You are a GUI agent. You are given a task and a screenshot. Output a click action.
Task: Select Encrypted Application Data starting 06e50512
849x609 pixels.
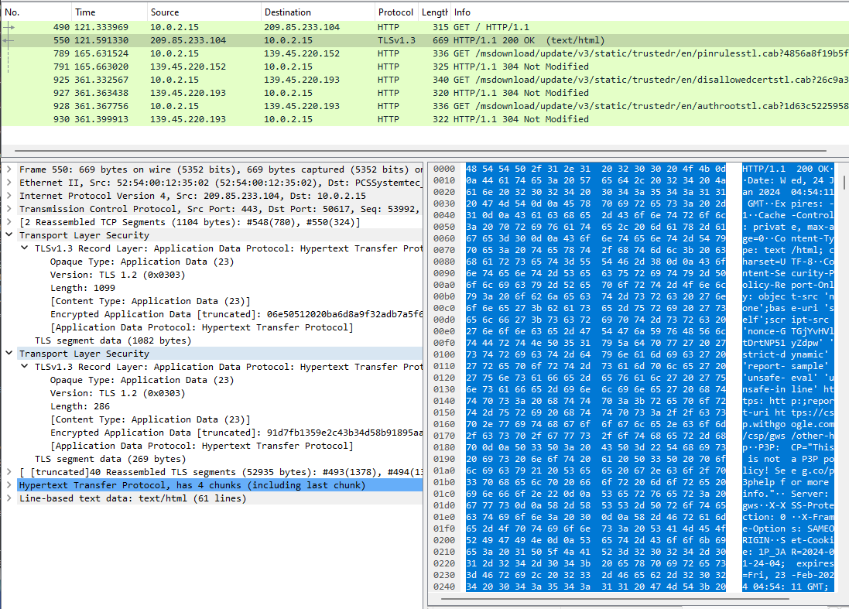[x=236, y=314]
